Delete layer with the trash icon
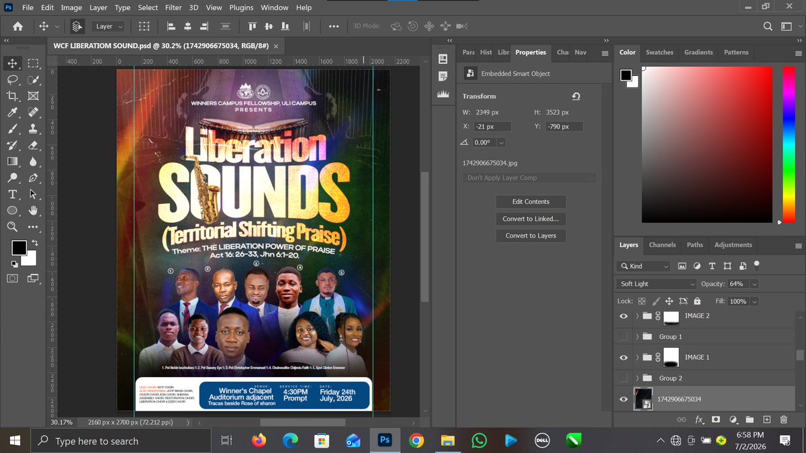 pyautogui.click(x=783, y=419)
